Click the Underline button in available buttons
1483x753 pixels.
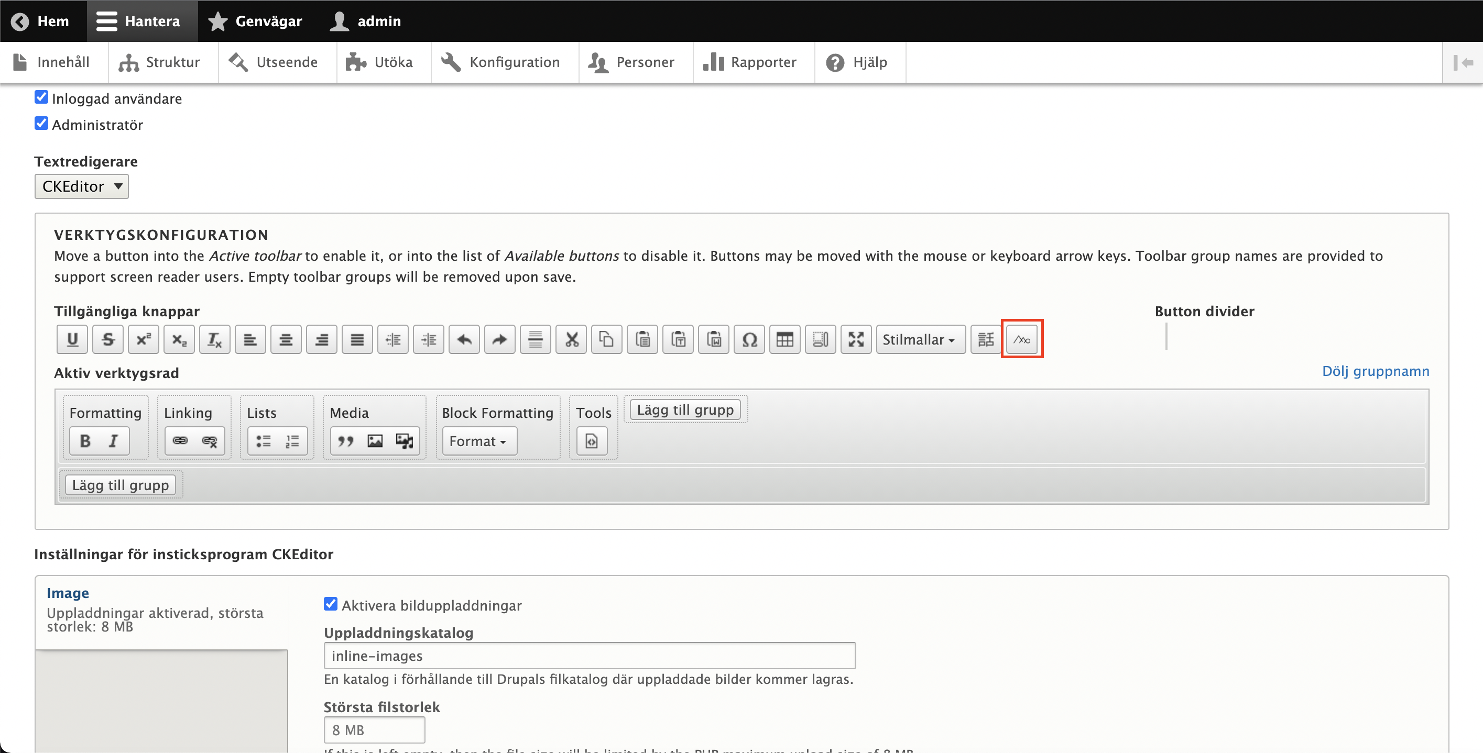[72, 339]
